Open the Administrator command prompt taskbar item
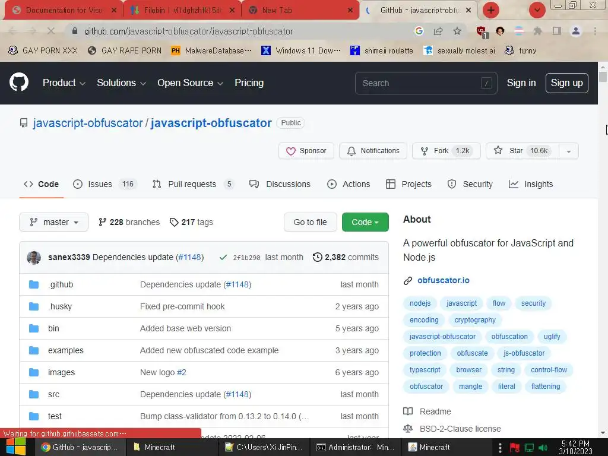This screenshot has width=608, height=456. (357, 447)
